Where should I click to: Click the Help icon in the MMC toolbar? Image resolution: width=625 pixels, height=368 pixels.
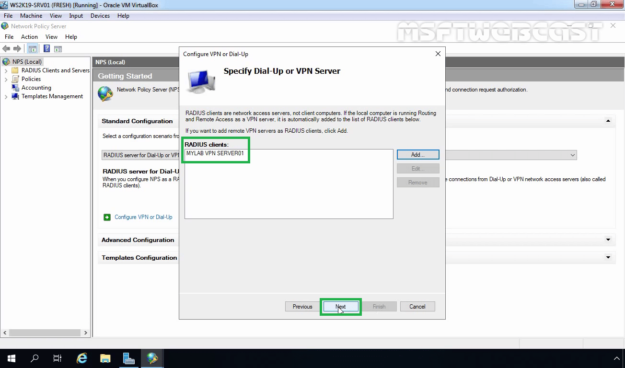(46, 48)
